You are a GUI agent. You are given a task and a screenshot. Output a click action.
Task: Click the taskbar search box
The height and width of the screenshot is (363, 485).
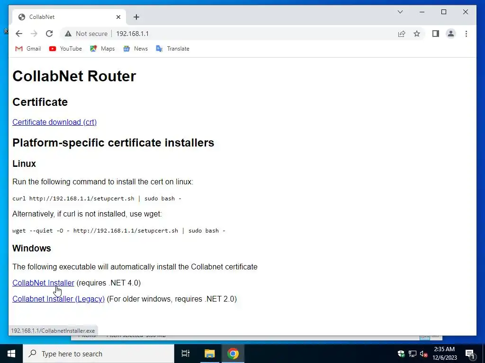coord(99,354)
